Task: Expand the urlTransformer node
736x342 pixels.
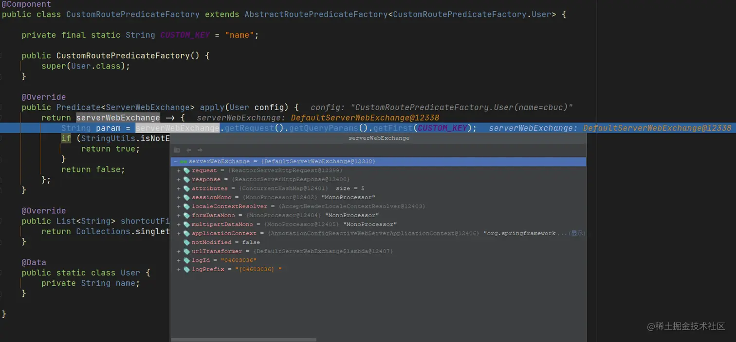Action: point(179,251)
